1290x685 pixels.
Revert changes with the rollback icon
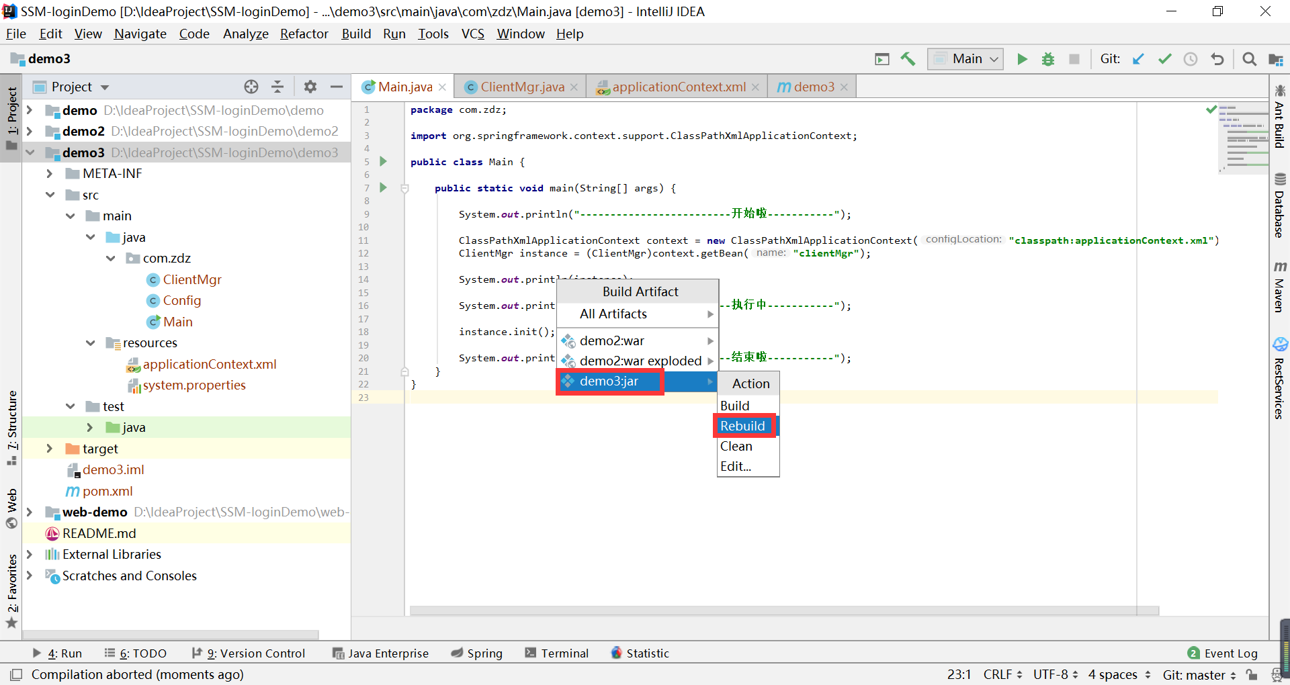coord(1217,59)
